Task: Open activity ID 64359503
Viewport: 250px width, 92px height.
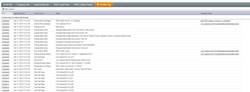Action: click(6, 27)
